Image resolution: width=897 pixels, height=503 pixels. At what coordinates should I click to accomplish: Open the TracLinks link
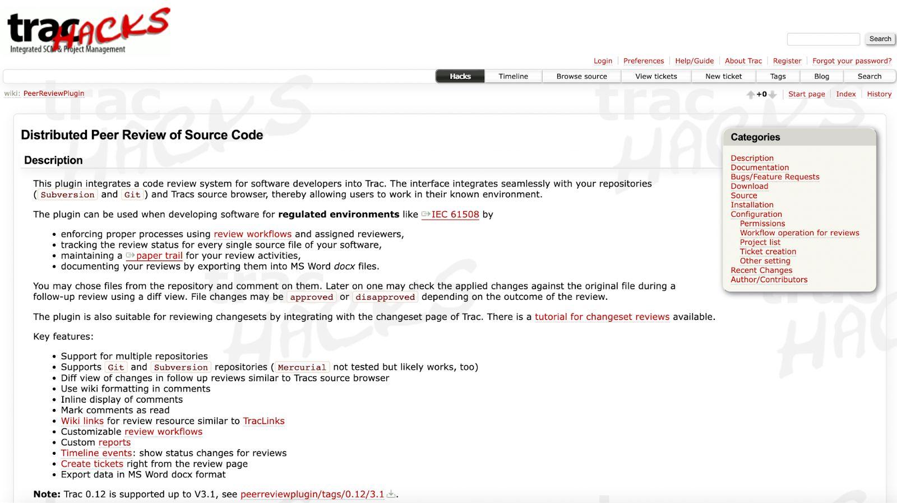[263, 421]
